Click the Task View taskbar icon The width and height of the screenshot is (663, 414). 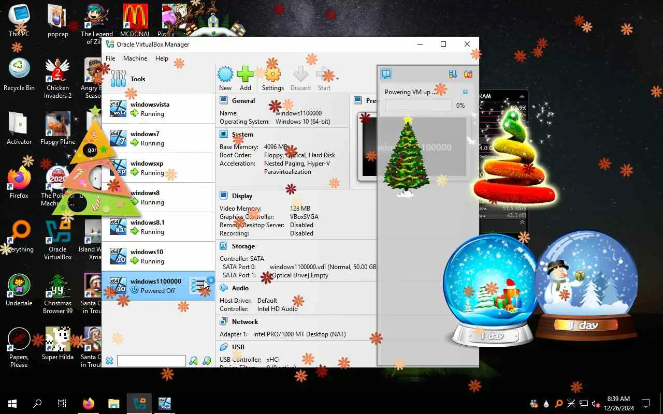click(62, 404)
